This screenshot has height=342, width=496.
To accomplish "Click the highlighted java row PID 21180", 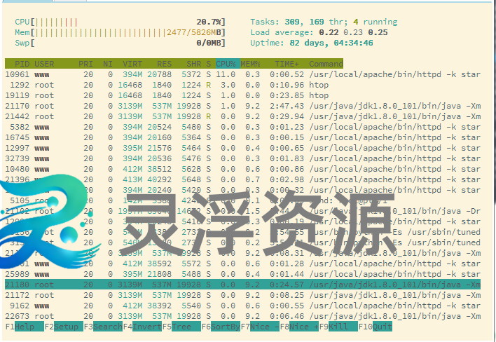I will coord(242,285).
